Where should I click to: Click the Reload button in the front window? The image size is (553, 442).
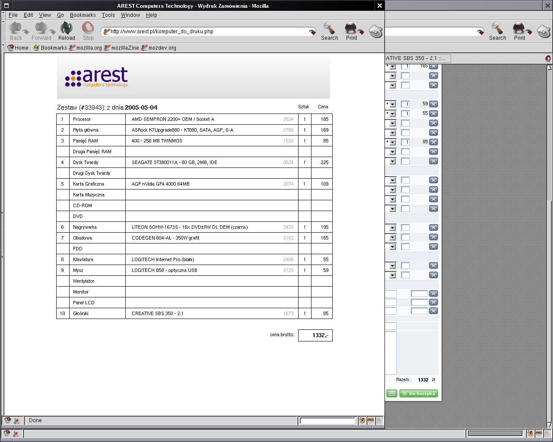tap(67, 31)
